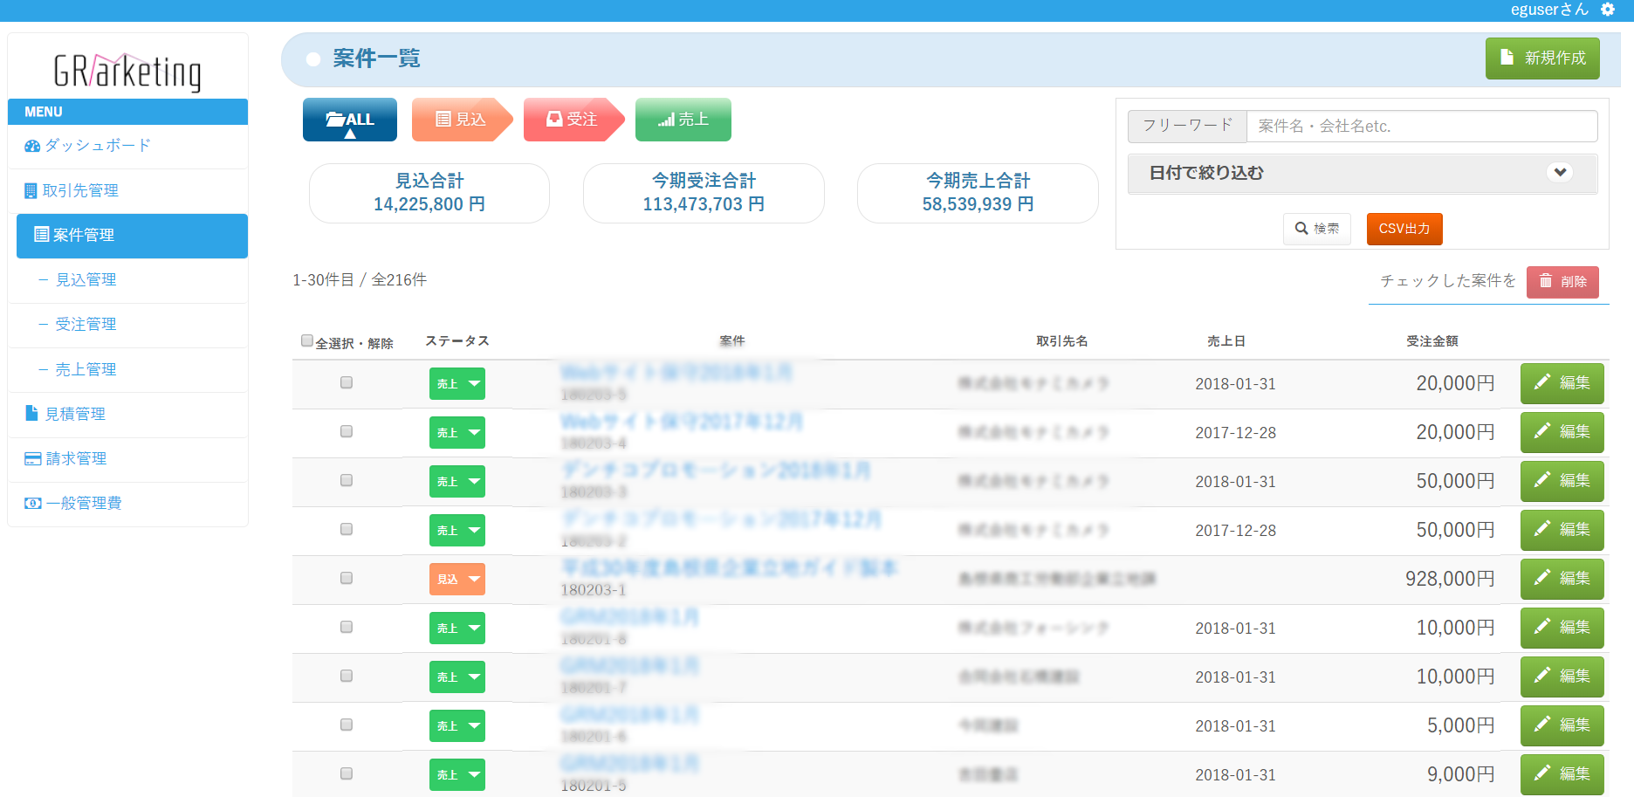Image resolution: width=1634 pixels, height=797 pixels.
Task: Click 編集 for the 2017-12-28 20,000円 row
Action: point(1562,432)
